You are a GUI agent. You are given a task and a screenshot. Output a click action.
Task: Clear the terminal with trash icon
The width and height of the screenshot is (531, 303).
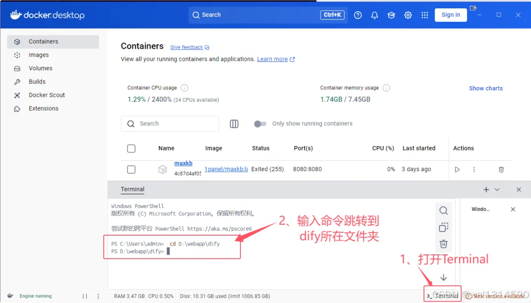[443, 243]
